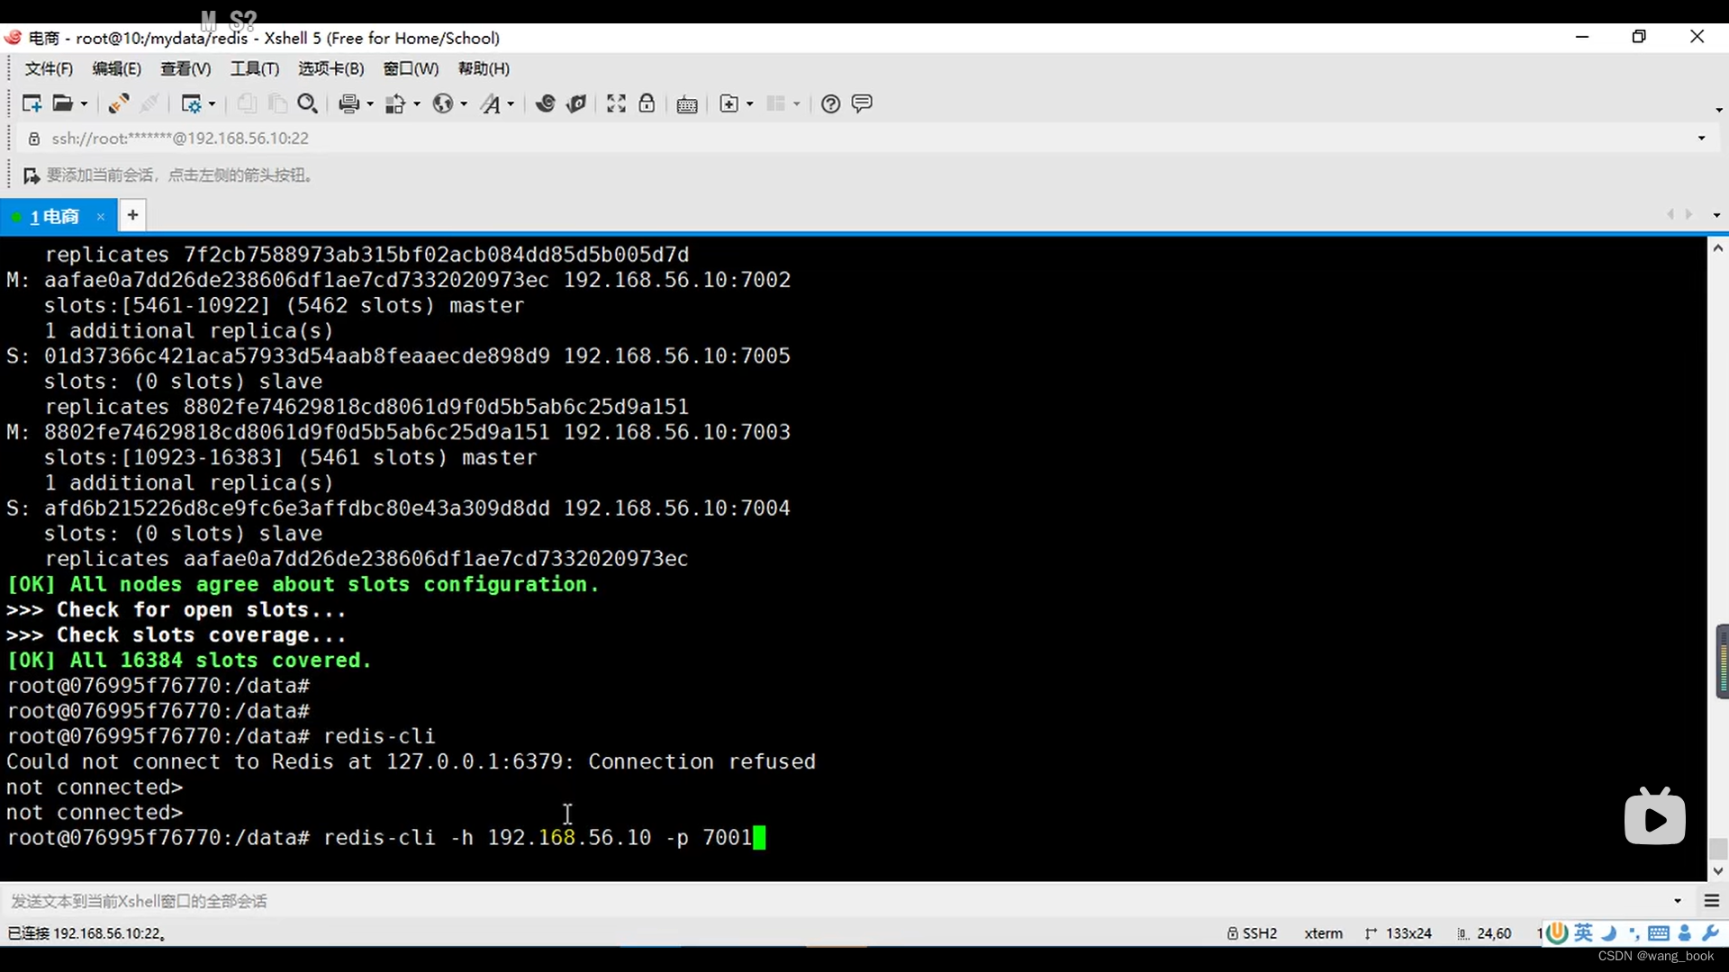This screenshot has height=972, width=1729.
Task: Click the 133x24 terminal size indicator
Action: pyautogui.click(x=1399, y=933)
